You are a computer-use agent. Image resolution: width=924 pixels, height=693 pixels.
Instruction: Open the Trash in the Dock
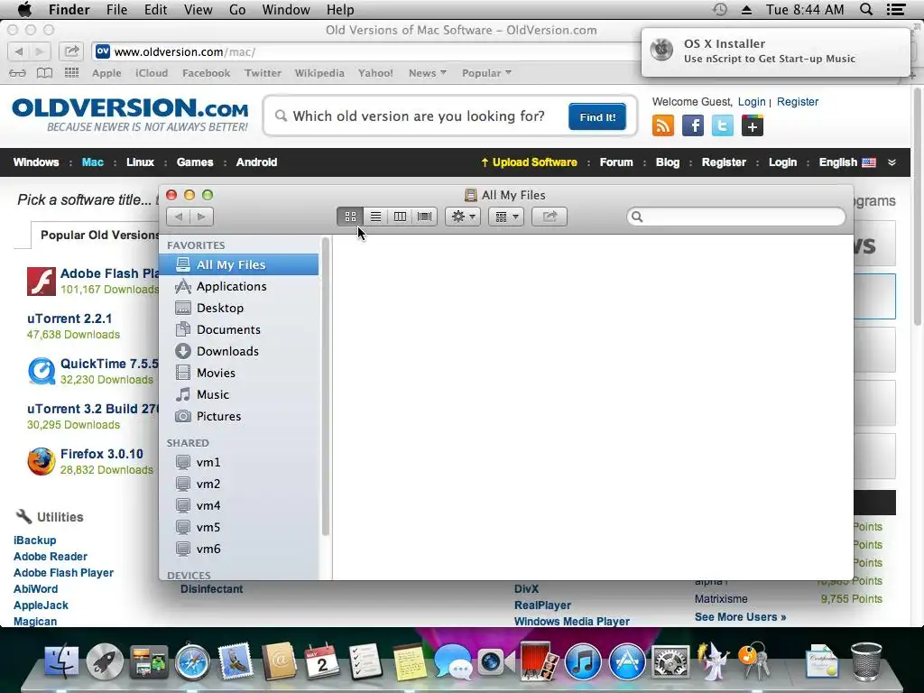click(x=867, y=661)
